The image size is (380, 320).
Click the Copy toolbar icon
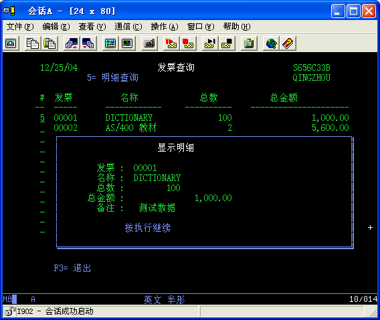click(33, 43)
